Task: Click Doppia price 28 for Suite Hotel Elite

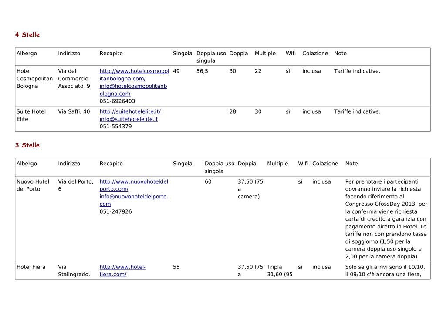Action: (233, 112)
